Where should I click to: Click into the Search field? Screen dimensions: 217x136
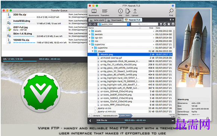(x=145, y=24)
